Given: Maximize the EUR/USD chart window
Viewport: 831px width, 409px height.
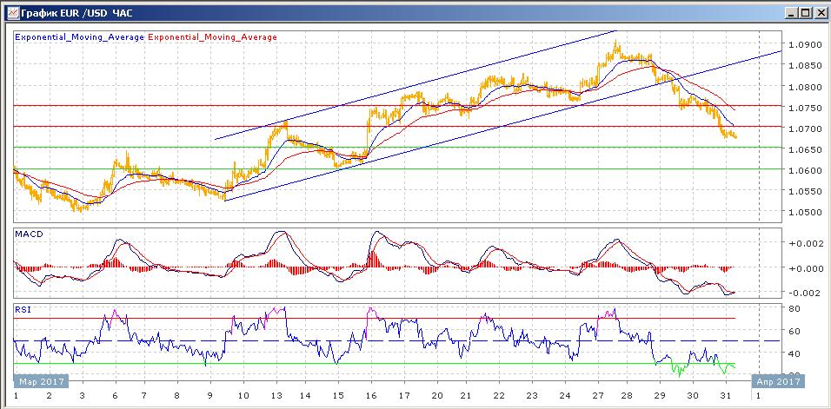Looking at the screenshot, I should (x=804, y=12).
